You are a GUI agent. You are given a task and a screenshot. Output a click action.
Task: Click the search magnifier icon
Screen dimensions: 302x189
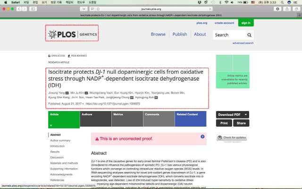click(x=249, y=35)
